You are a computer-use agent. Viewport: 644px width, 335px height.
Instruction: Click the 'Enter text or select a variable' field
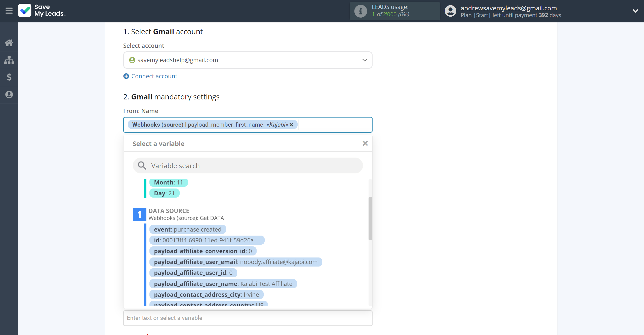(248, 318)
